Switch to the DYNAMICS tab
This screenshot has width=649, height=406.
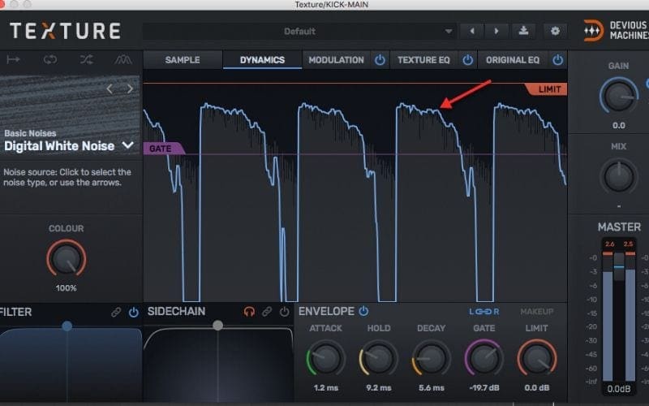coord(262,60)
